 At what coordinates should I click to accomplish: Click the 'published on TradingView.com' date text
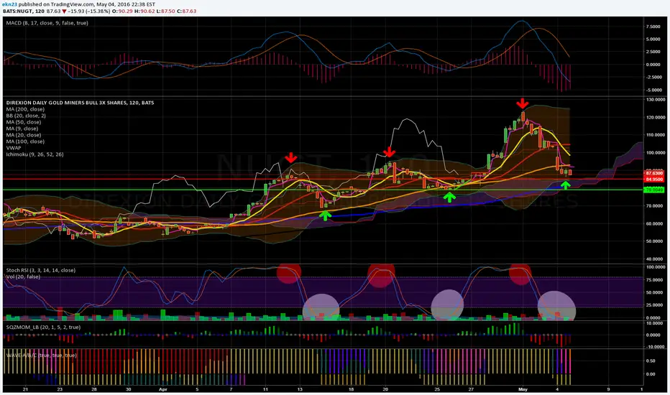pos(86,4)
